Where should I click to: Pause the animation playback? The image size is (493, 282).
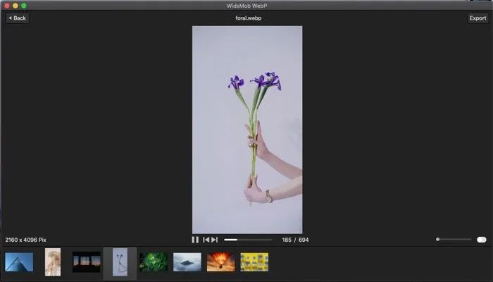click(x=195, y=240)
